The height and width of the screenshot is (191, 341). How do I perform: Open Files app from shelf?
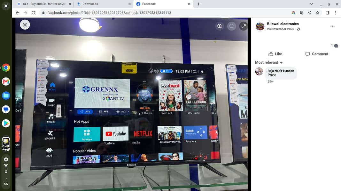pos(6,95)
